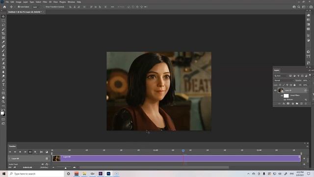Select the Eraser tool
The width and height of the screenshot is (314, 177).
3,63
